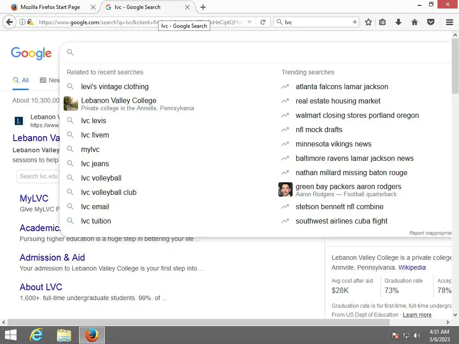Image resolution: width=459 pixels, height=344 pixels.
Task: Select trending nfl mock drafts
Action: click(x=319, y=129)
